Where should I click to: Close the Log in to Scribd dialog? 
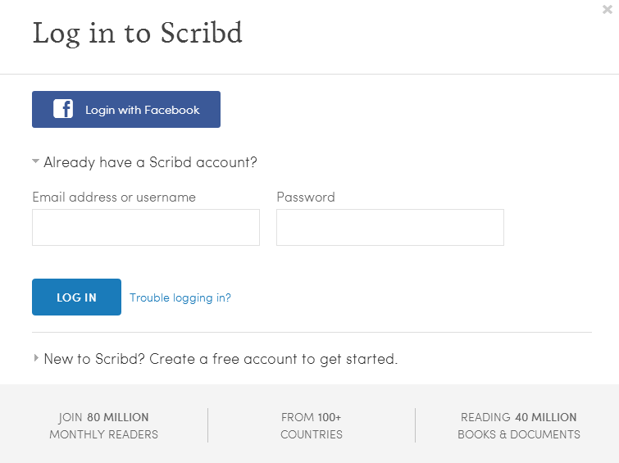(608, 10)
